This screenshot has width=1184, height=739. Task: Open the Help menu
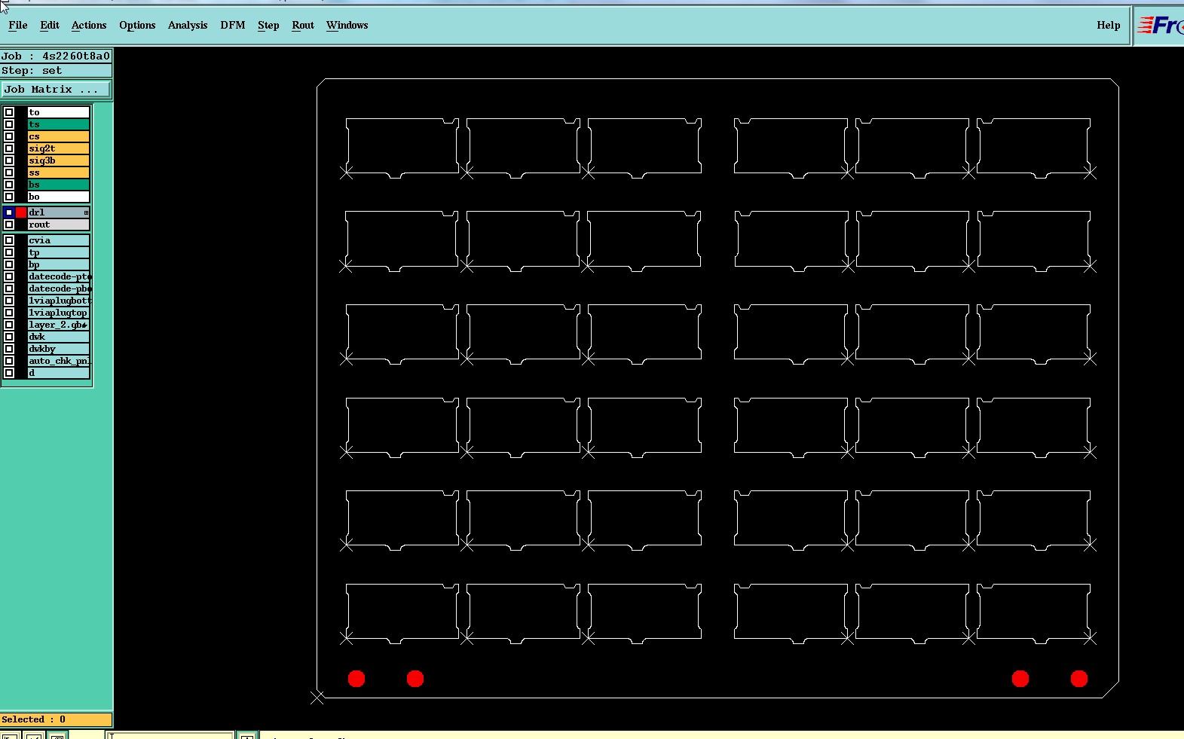1108,25
